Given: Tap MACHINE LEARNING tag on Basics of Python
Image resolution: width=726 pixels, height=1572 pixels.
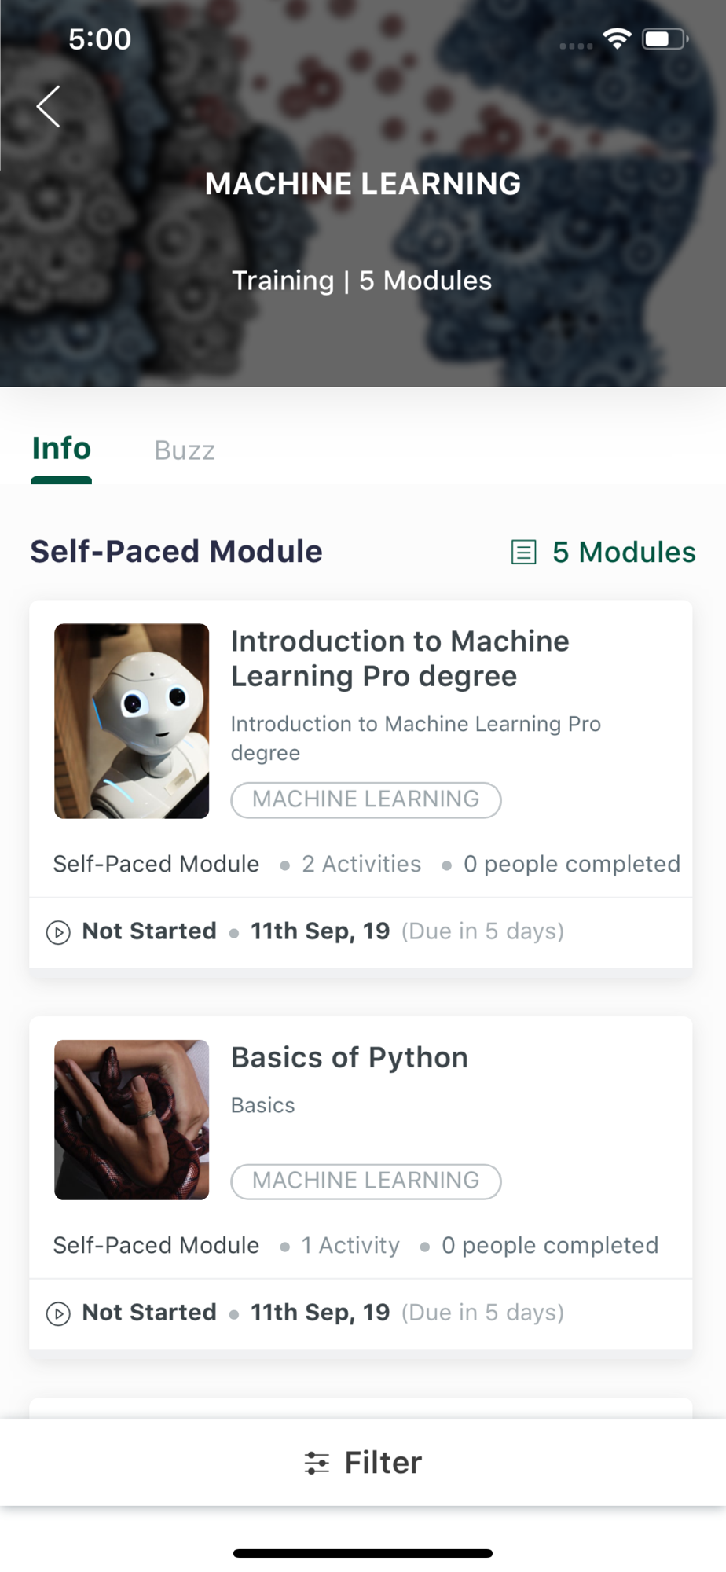Looking at the screenshot, I should (366, 1181).
